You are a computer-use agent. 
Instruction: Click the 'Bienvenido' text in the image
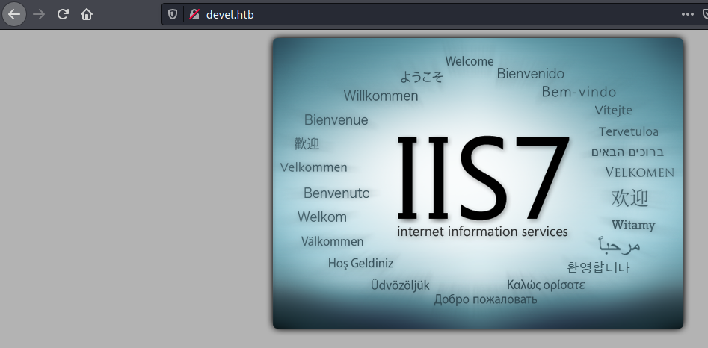[530, 74]
